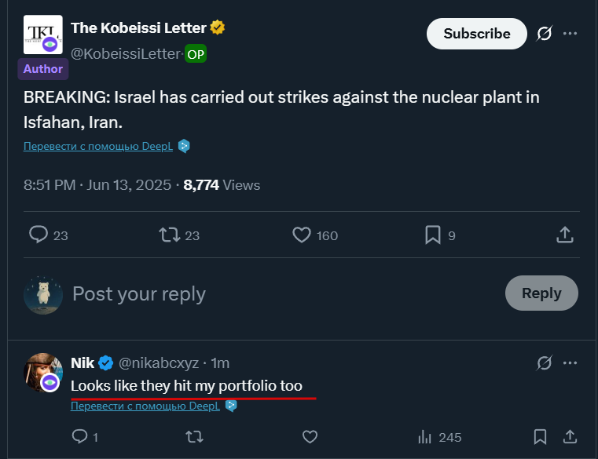Open the three-dot menu on Nik's reply

(570, 363)
